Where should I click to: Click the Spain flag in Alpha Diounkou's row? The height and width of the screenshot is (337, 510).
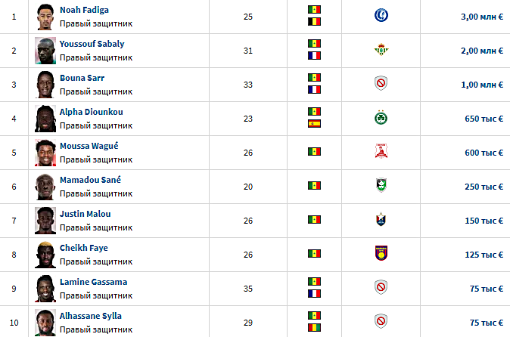tap(314, 124)
